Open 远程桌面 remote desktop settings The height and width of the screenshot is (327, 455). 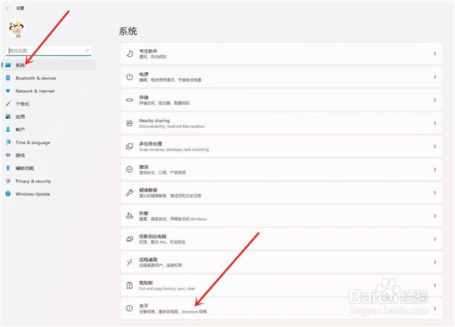tap(281, 262)
